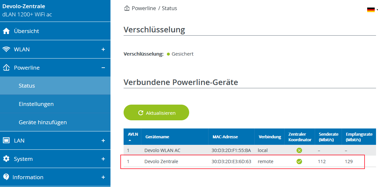Expand the LAN menu section

tap(103, 140)
